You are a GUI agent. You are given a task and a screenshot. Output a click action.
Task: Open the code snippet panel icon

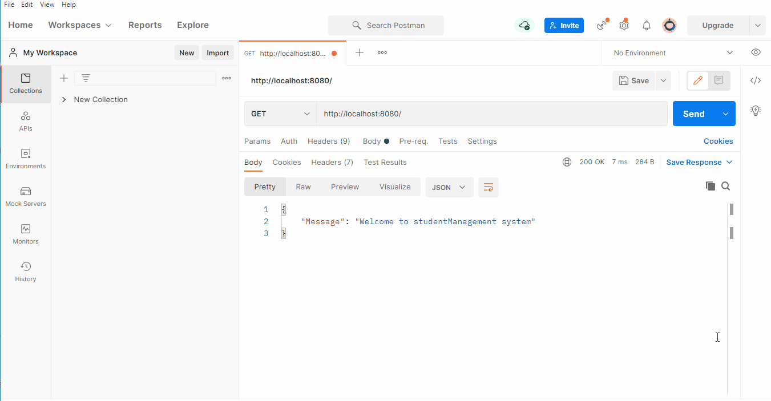point(756,80)
